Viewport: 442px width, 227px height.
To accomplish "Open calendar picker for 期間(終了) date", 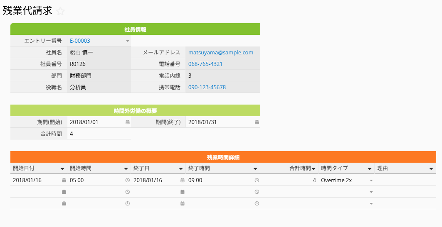I will pyautogui.click(x=257, y=122).
